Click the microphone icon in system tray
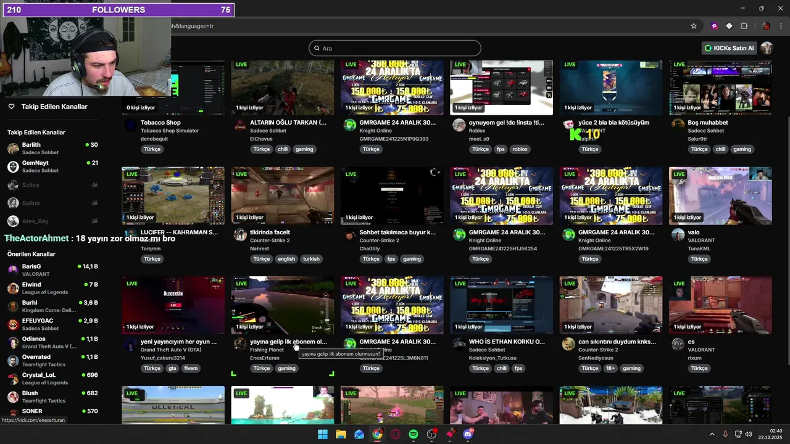Screen dimensions: 790x444 [725, 434]
